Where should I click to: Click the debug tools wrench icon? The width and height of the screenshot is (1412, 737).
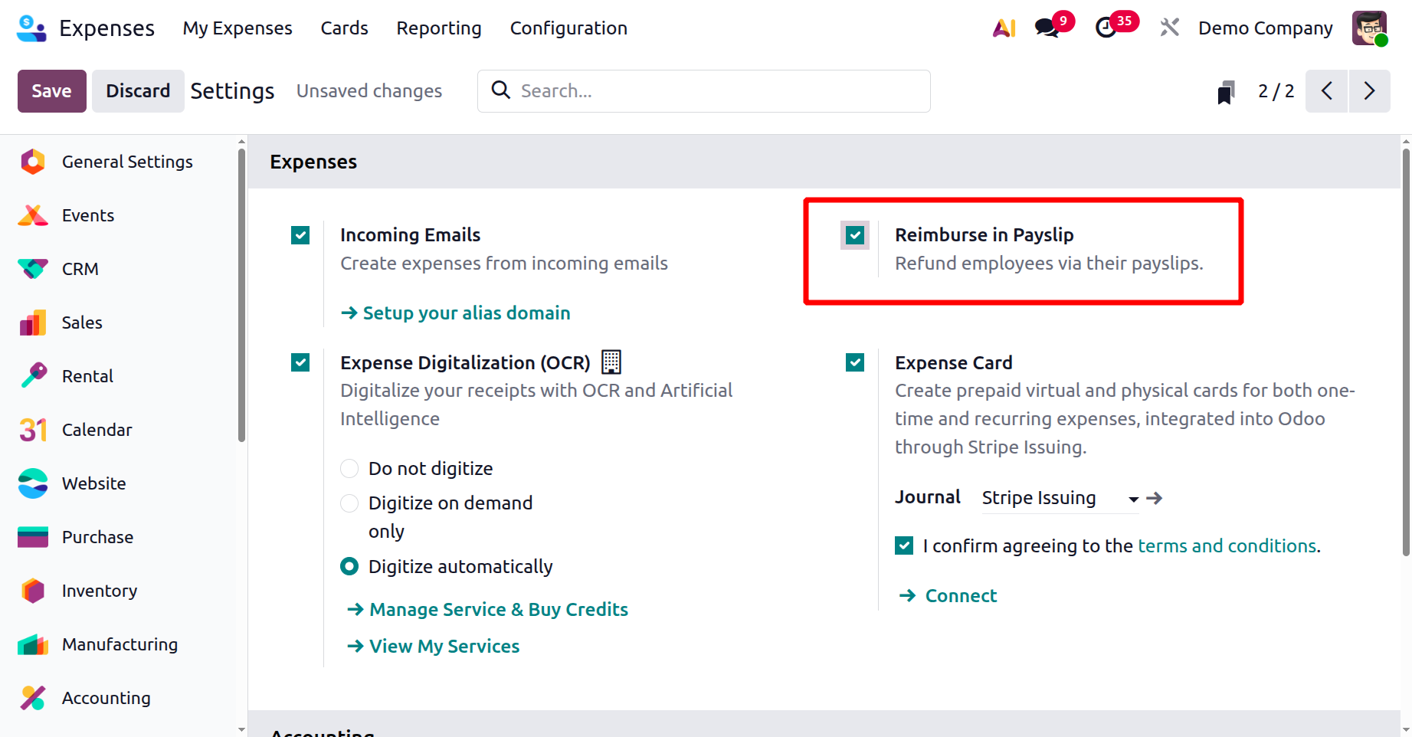click(1169, 28)
